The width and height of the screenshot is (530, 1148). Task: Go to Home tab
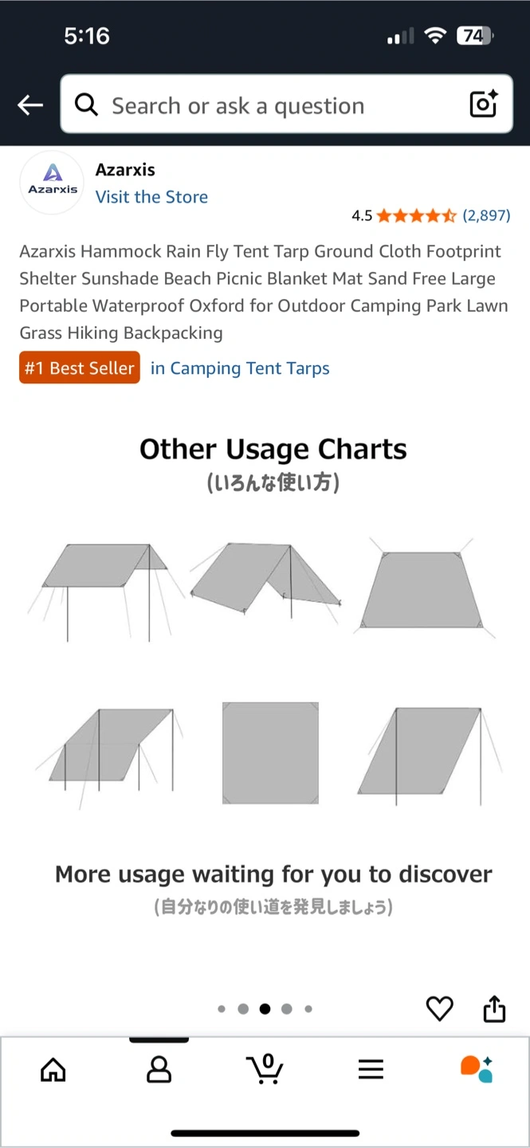(53, 1069)
